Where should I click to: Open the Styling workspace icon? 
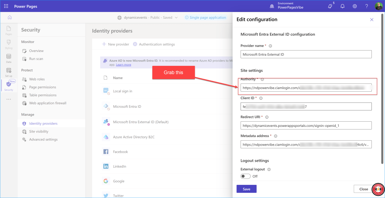click(x=8, y=44)
